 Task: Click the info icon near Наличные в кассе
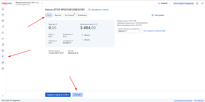pos(97,24)
